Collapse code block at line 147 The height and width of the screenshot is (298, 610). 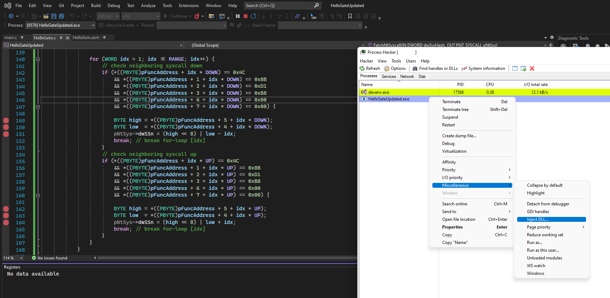[x=38, y=107]
